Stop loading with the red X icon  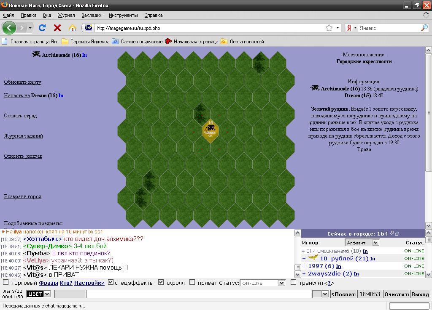57,28
